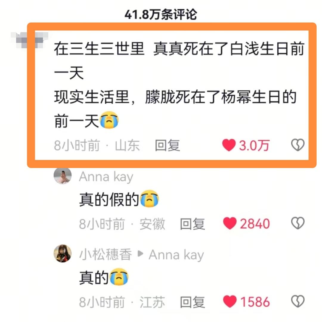322x322 pixels.
Task: Reply to Anna kay's 安徽 comment
Action: [193, 224]
